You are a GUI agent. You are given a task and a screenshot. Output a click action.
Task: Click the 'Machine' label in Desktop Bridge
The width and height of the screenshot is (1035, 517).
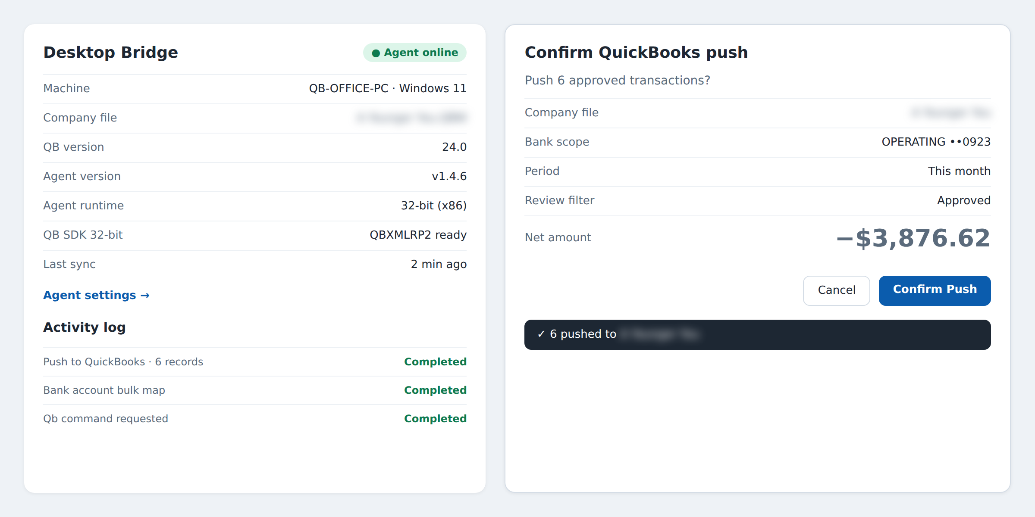pyautogui.click(x=66, y=88)
